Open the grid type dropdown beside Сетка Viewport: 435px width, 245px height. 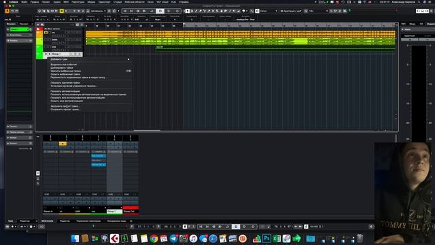(x=292, y=11)
